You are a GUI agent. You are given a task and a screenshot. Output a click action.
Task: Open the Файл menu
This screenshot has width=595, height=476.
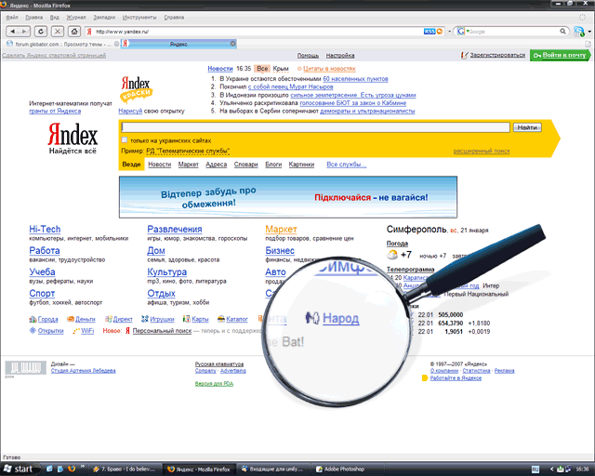[12, 18]
